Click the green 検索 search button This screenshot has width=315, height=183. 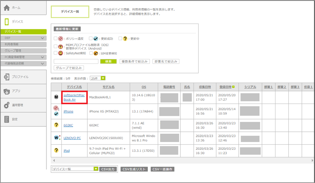pos(108,61)
